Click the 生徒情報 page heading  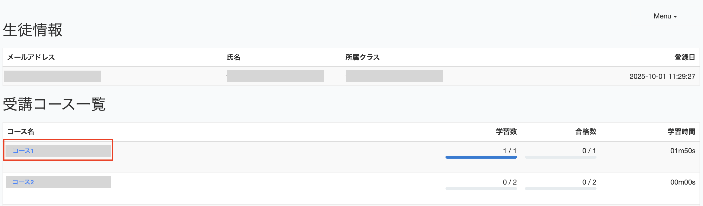(33, 30)
